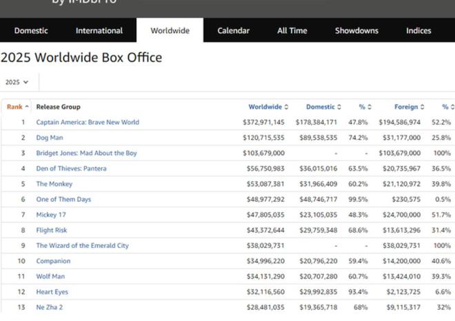Select Companion foreign value $14,200,000
Image resolution: width=455 pixels, height=321 pixels.
[x=402, y=260]
